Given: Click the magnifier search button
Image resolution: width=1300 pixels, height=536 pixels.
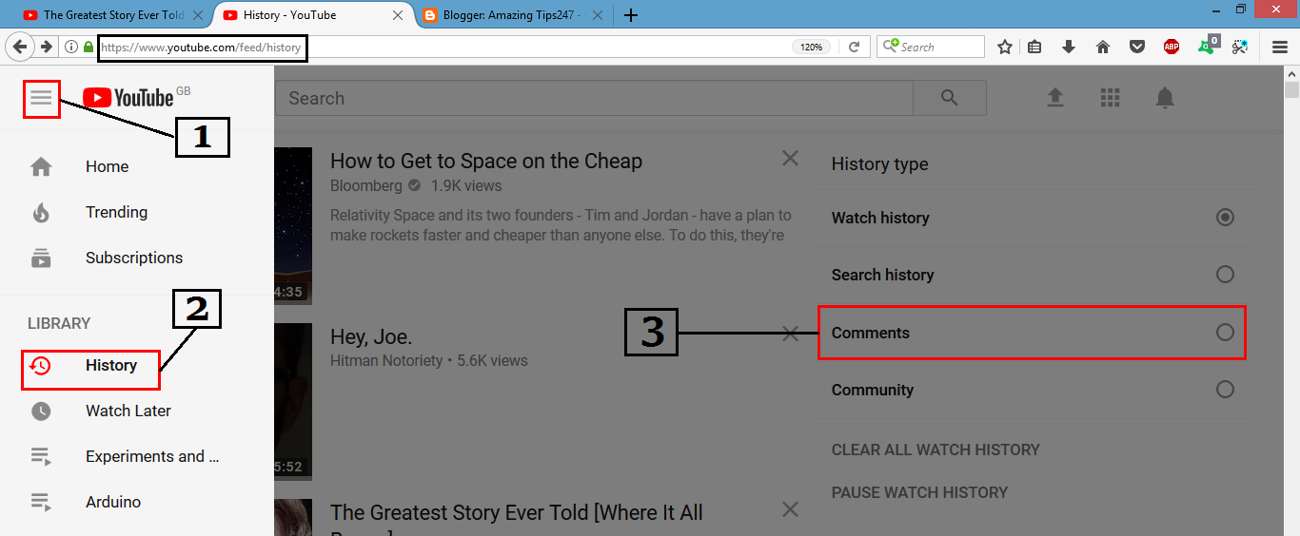Looking at the screenshot, I should tap(949, 98).
